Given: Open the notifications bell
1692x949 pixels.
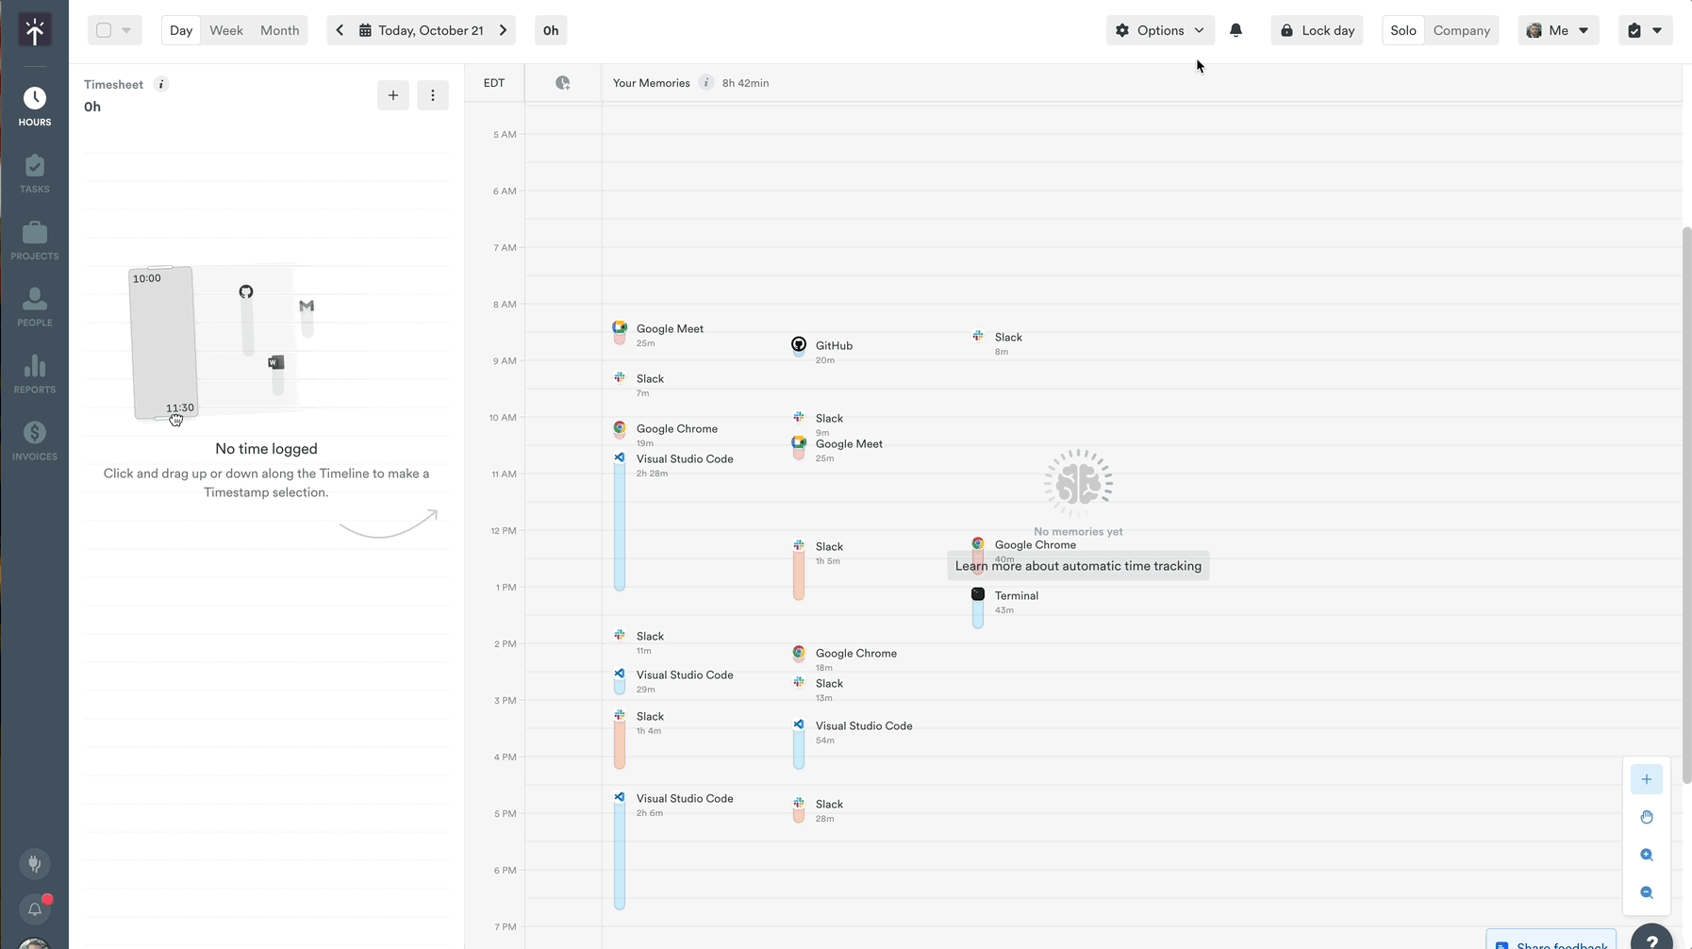Looking at the screenshot, I should click(1236, 30).
